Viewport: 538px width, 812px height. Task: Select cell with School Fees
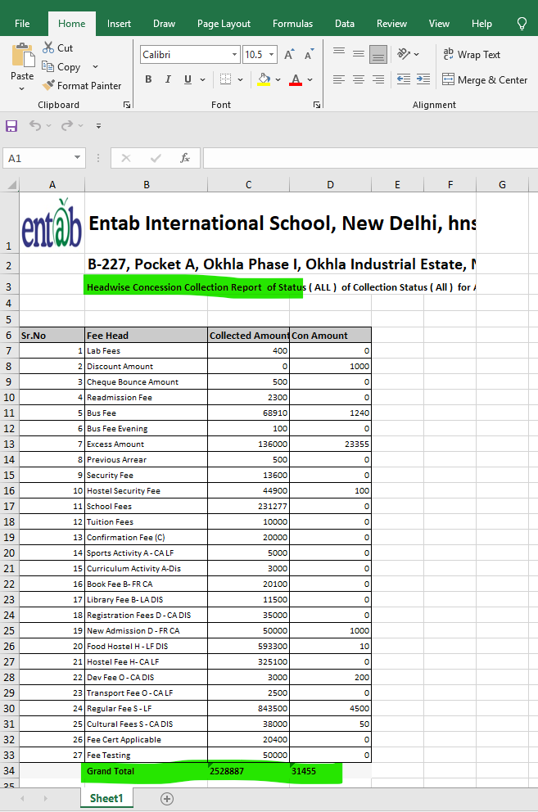coord(146,506)
